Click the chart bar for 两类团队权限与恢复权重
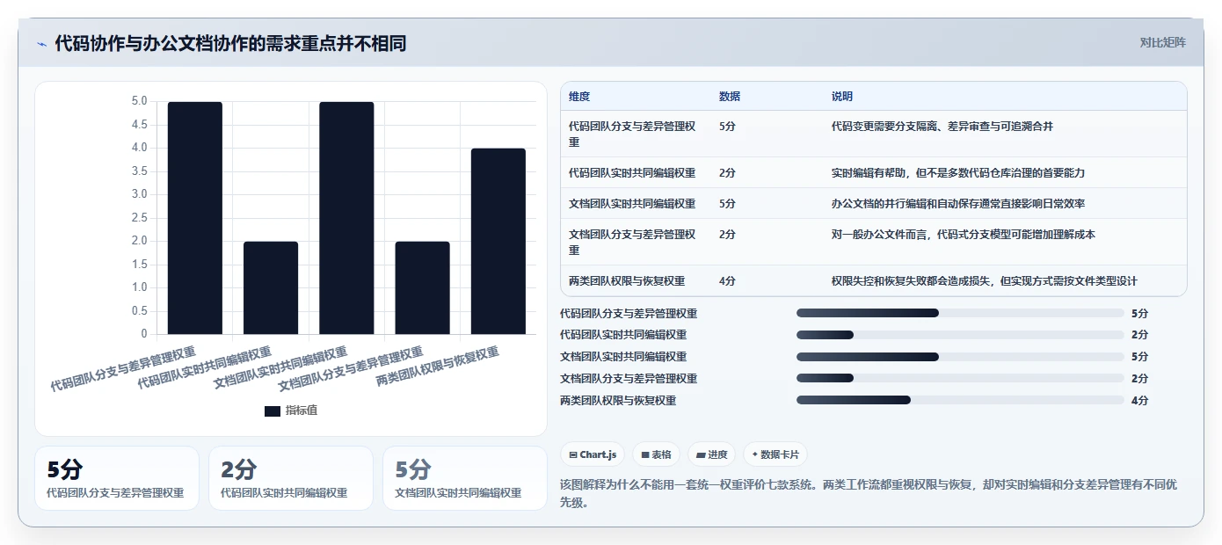1222x545 pixels. click(498, 241)
